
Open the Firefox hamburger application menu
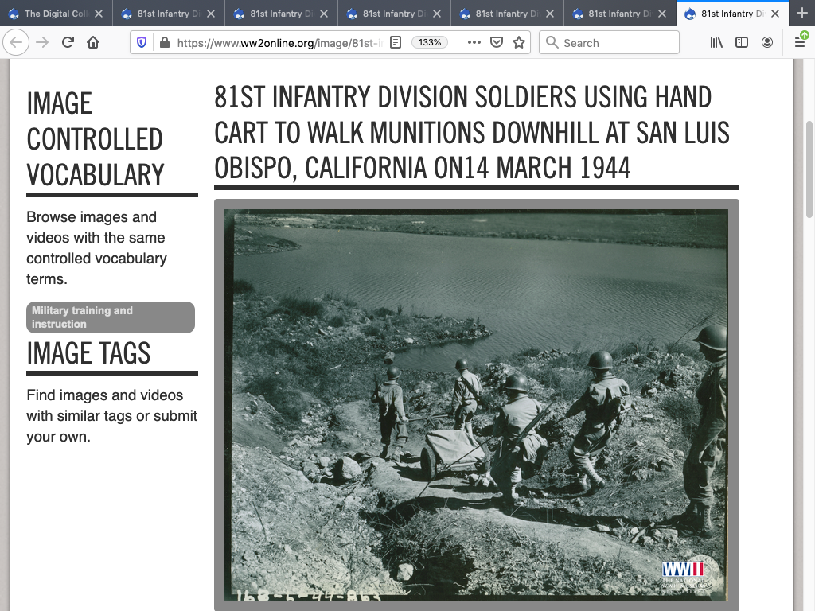coord(800,43)
